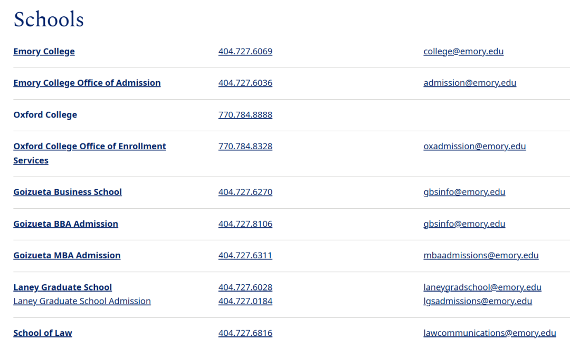Click phone number 404.727.8106
Image resolution: width=570 pixels, height=339 pixels.
click(x=245, y=224)
